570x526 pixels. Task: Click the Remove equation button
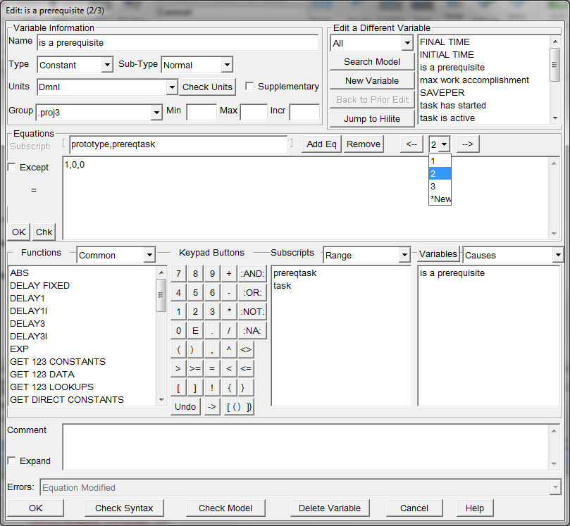[x=364, y=144]
